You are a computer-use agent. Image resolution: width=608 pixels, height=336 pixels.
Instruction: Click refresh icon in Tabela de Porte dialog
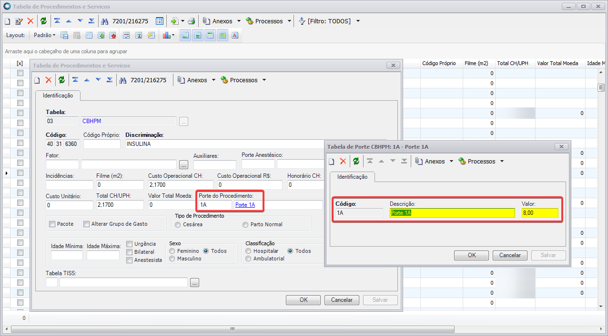tap(356, 162)
